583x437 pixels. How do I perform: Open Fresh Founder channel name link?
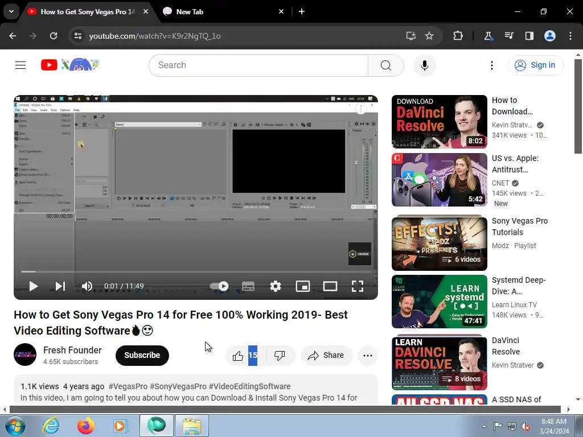pos(72,350)
